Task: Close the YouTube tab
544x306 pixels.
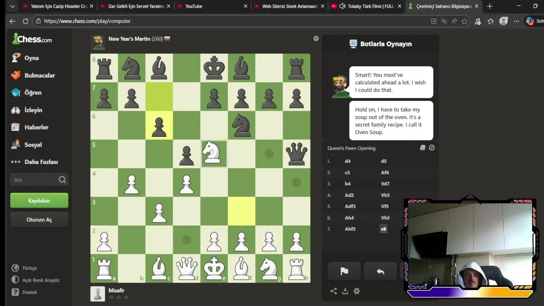Action: coord(246,6)
